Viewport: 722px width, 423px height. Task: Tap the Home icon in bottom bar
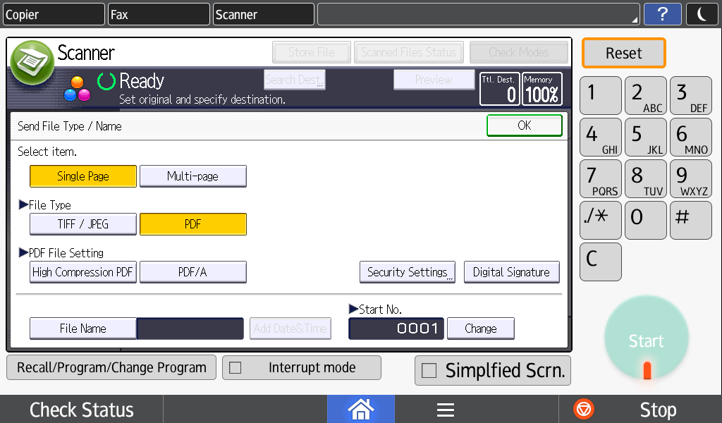point(360,409)
